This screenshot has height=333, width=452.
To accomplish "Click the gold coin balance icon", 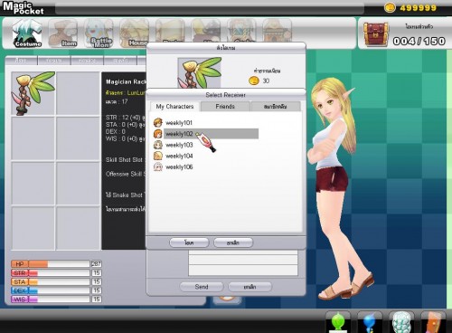I will [390, 7].
